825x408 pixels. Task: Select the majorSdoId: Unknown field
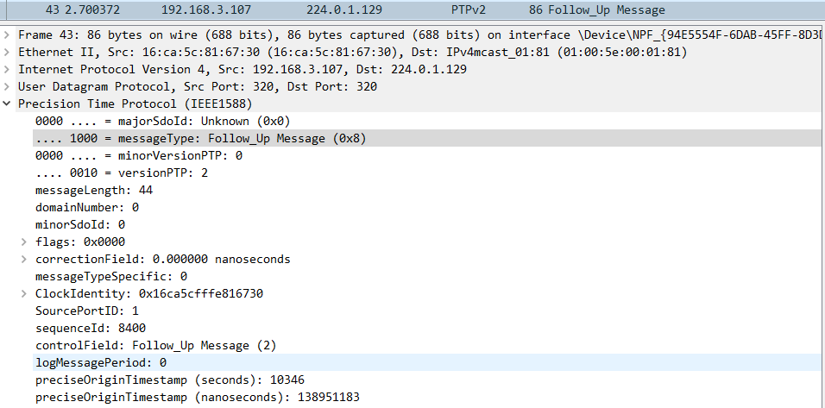click(x=426, y=122)
